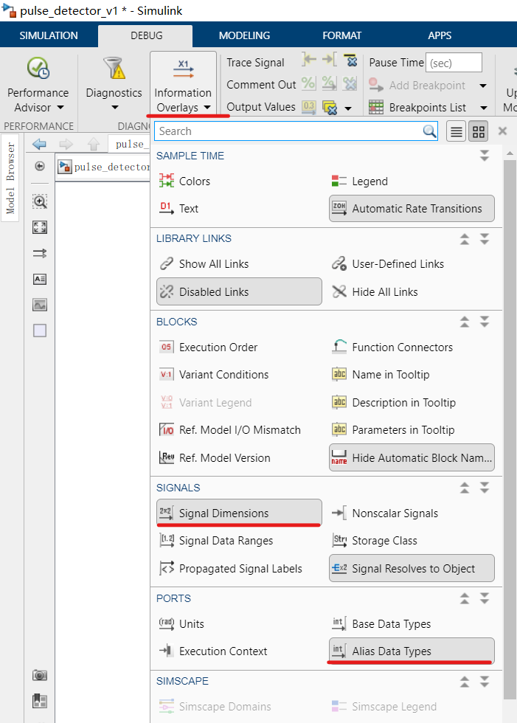This screenshot has height=723, width=517.
Task: Toggle Disabled Links display
Action: point(239,291)
